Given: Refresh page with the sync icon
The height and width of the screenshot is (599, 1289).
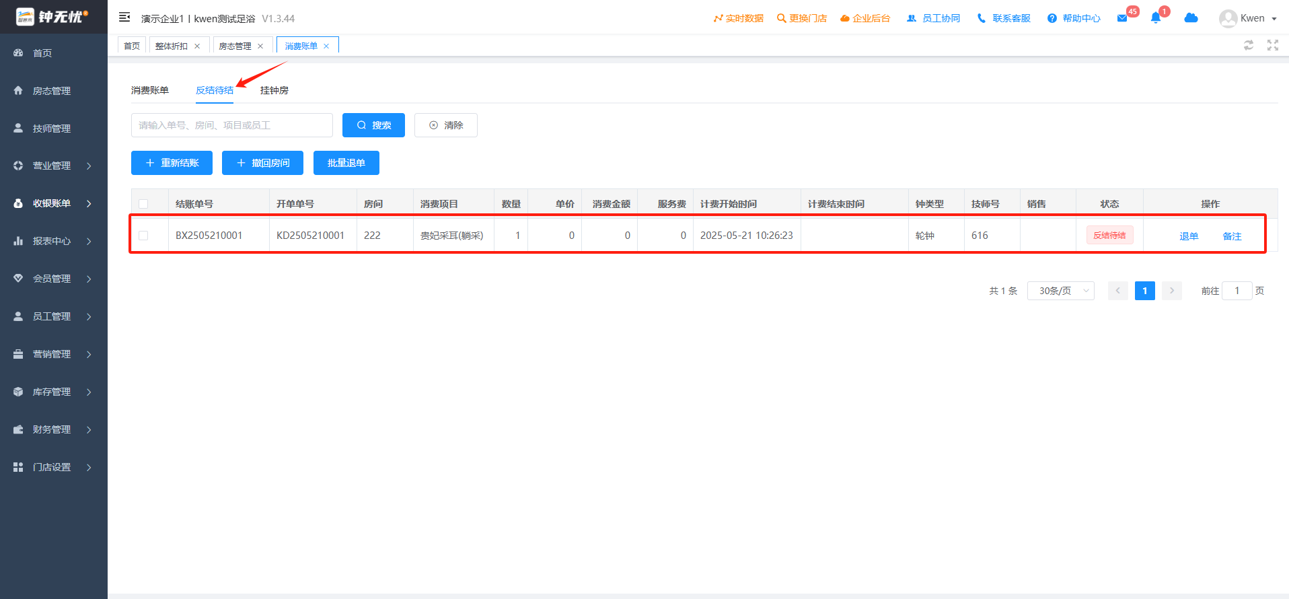Looking at the screenshot, I should tap(1249, 45).
